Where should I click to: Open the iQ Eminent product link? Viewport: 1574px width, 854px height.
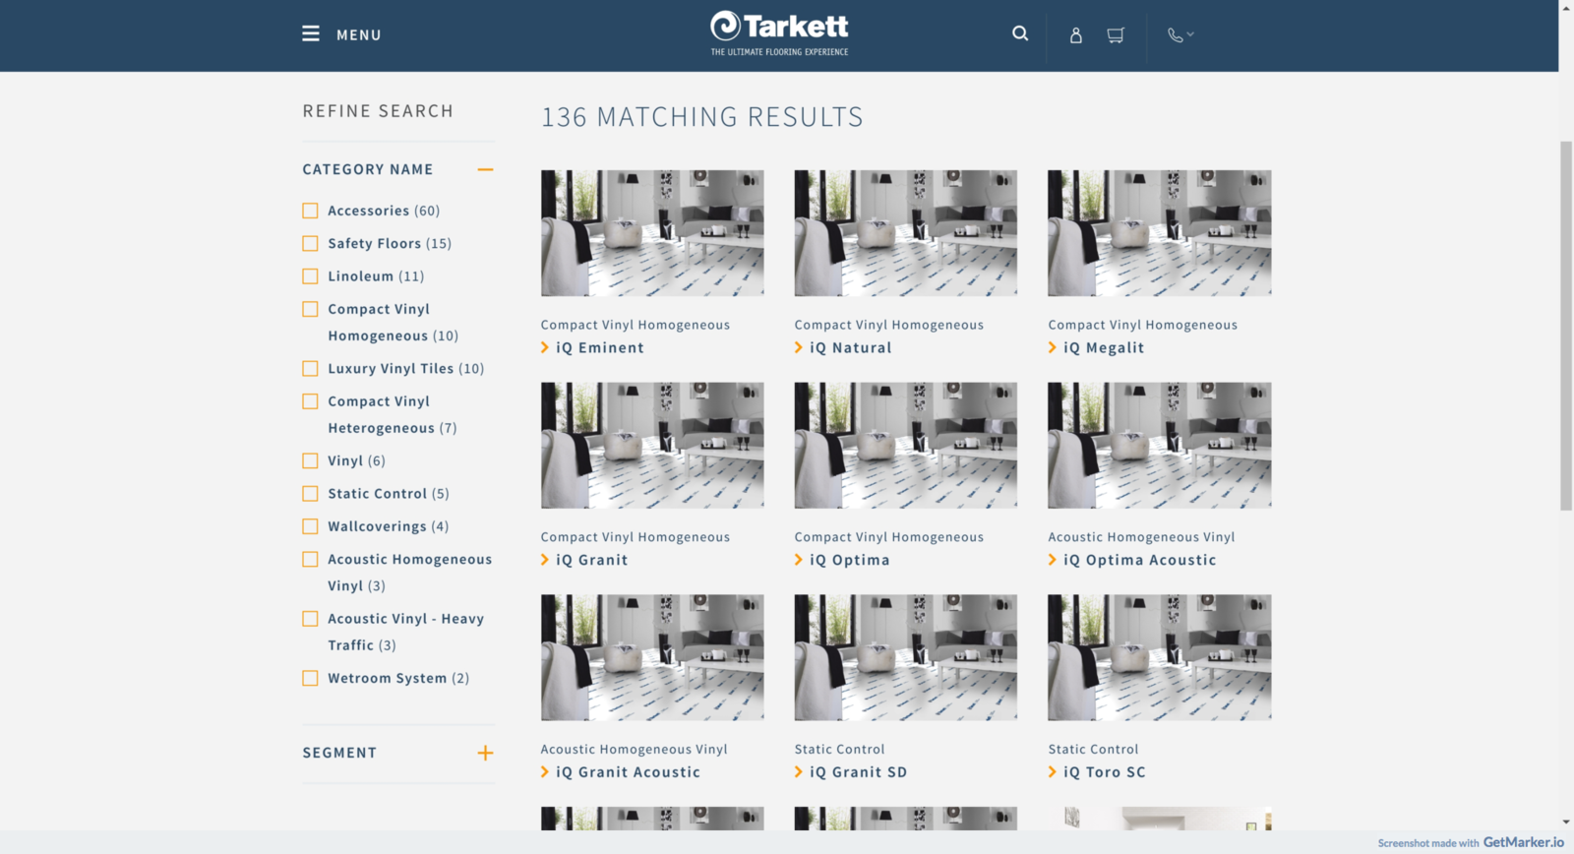pyautogui.click(x=600, y=347)
